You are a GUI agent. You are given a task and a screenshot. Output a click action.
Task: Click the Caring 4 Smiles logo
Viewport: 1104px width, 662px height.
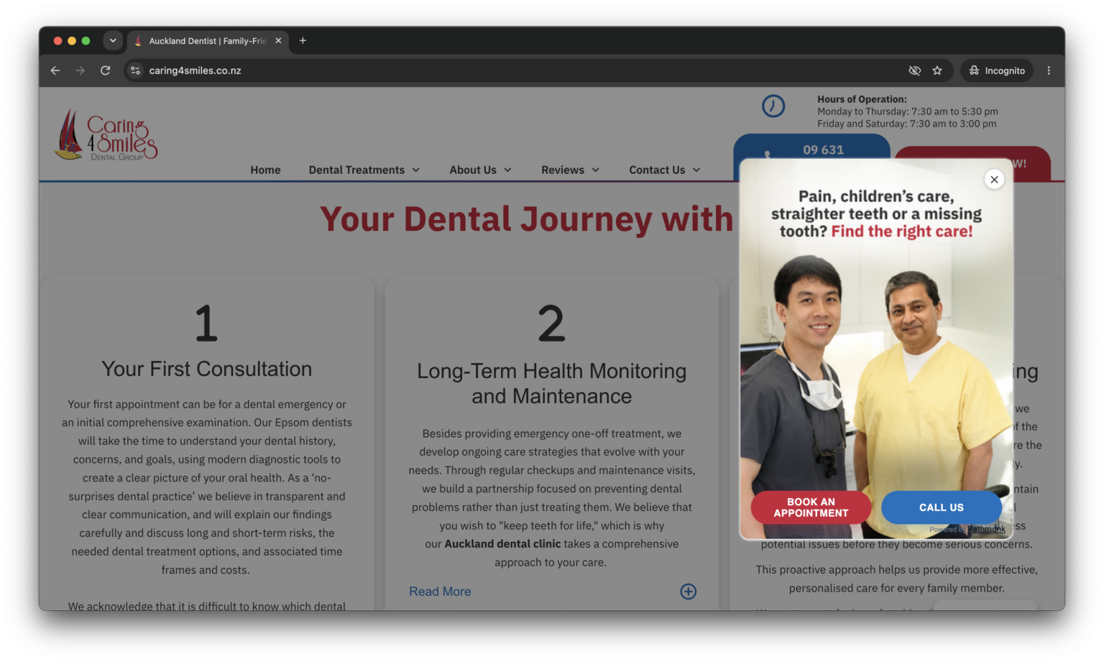point(106,135)
